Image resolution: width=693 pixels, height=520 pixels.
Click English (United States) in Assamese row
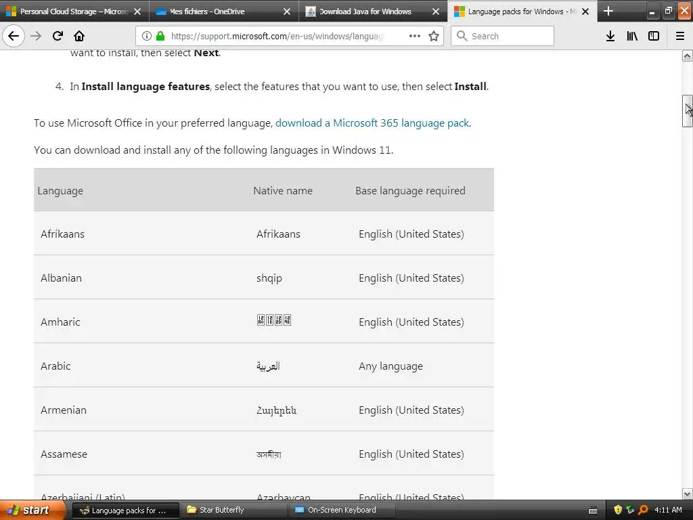point(411,454)
